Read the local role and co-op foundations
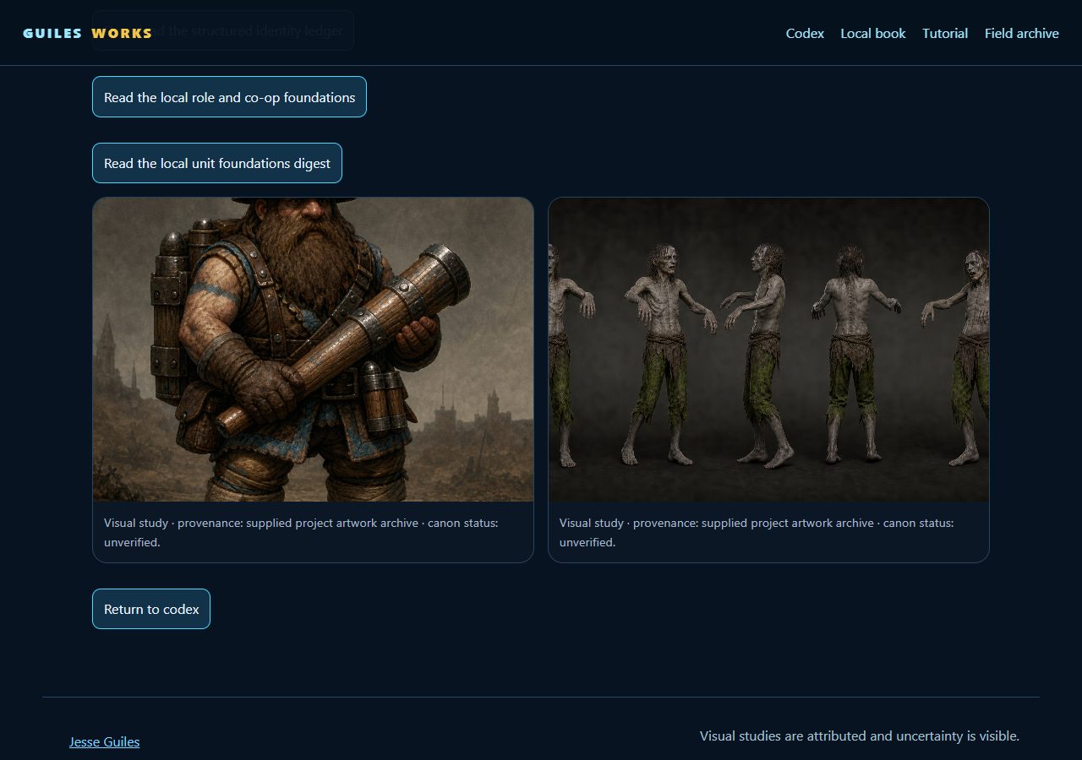The height and width of the screenshot is (760, 1082). coord(229,97)
